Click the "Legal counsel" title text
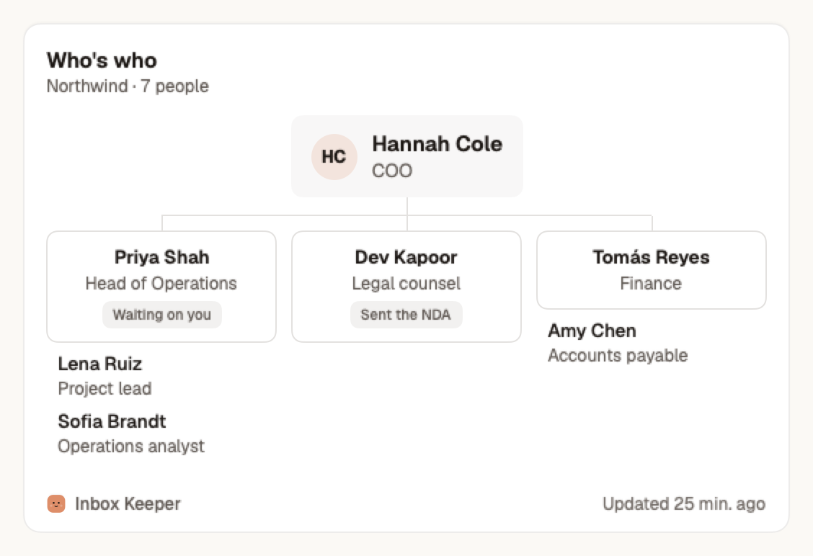 [406, 284]
